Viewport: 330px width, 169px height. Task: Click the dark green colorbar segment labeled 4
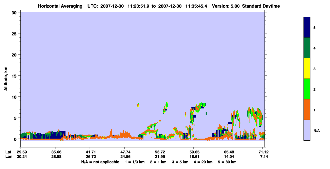coord(307,48)
